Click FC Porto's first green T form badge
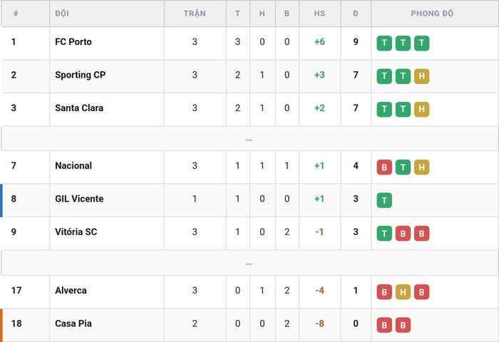Image resolution: width=499 pixels, height=342 pixels. click(x=384, y=43)
